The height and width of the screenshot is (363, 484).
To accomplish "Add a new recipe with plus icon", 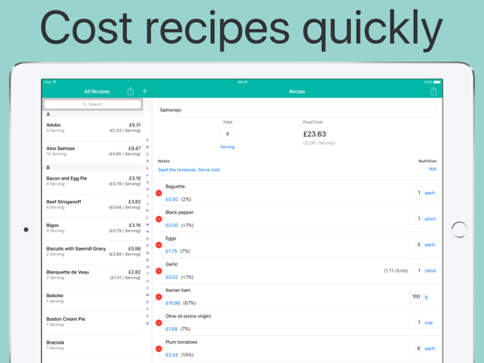I will [x=145, y=91].
